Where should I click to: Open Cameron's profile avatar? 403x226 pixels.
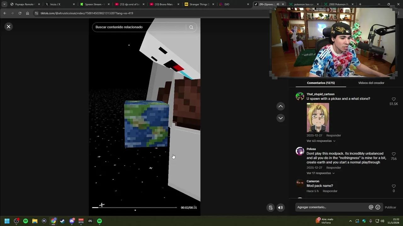pos(300,183)
